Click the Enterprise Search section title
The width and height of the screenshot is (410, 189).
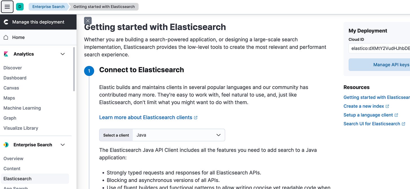[33, 145]
